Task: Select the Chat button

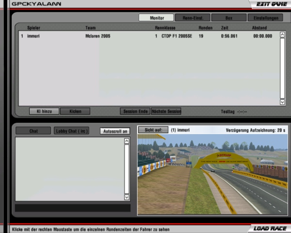Action: tap(33, 131)
